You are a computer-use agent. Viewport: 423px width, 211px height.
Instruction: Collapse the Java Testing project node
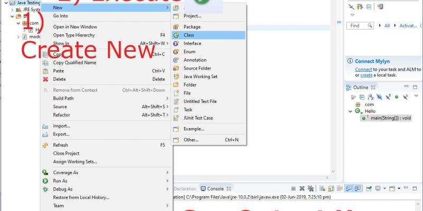6,3
